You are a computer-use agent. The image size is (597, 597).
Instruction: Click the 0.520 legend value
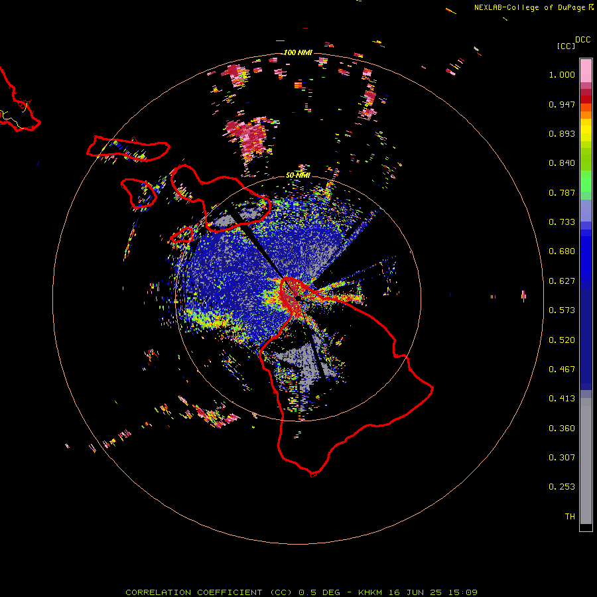pos(562,340)
